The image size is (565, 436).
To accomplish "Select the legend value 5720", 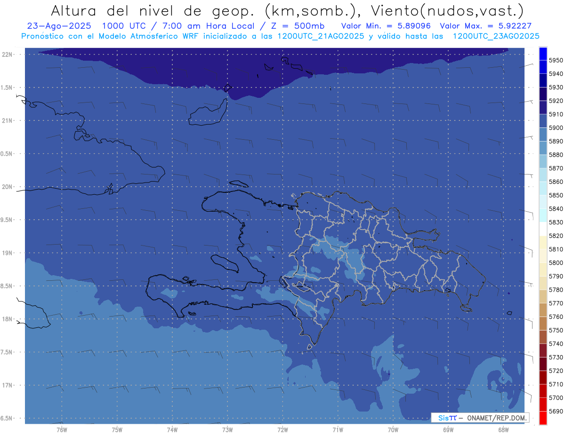I will (556, 371).
